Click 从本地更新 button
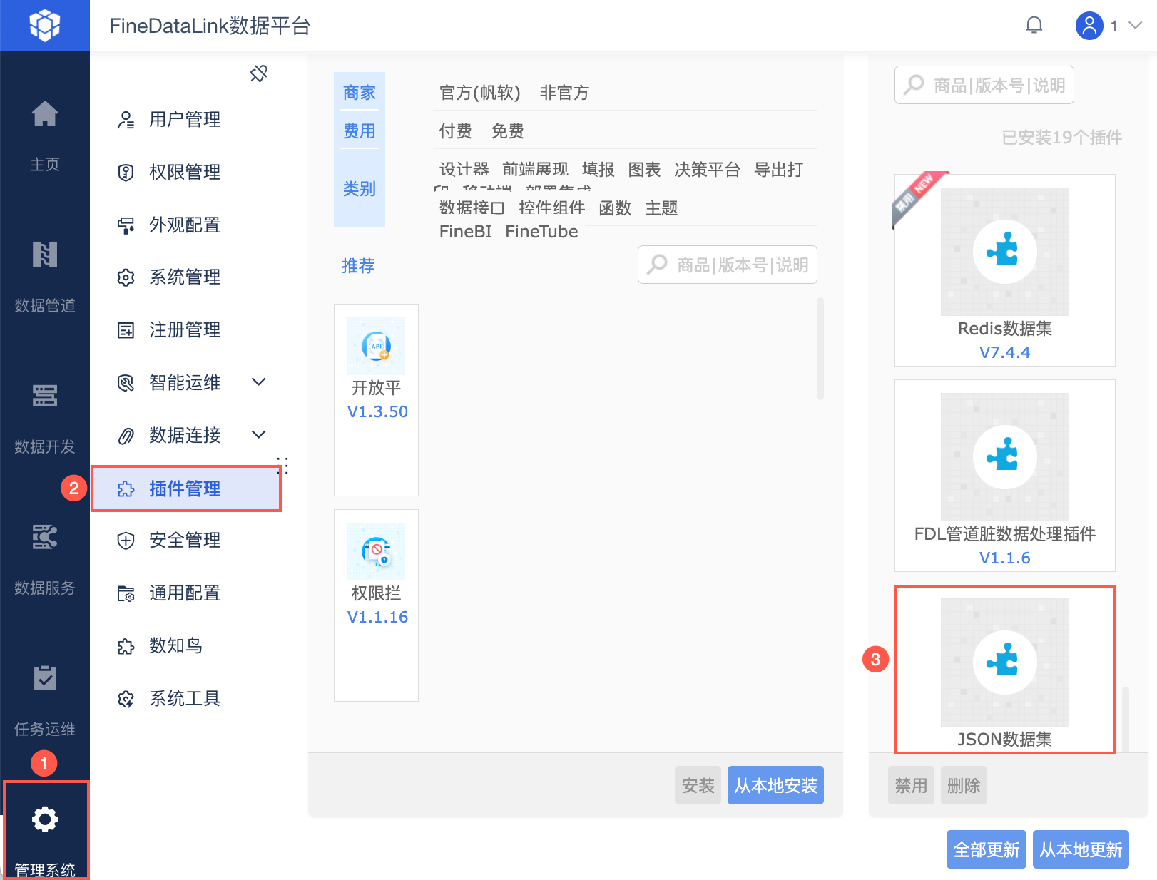This screenshot has height=880, width=1157. point(1081,849)
